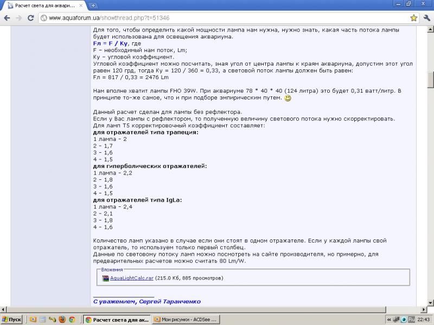Close the 'Расчет света для аквари...' tab

[81, 5]
